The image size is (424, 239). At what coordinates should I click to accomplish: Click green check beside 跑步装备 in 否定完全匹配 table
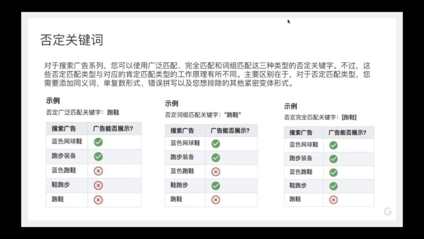pyautogui.click(x=333, y=159)
